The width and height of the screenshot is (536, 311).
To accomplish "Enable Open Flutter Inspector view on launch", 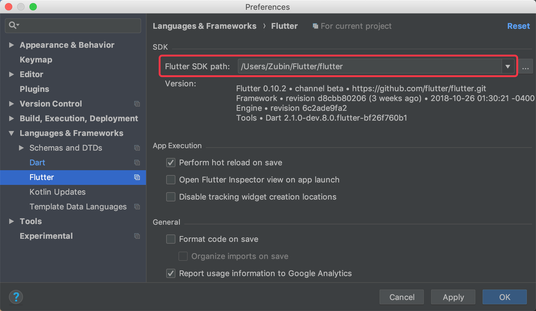I will [171, 180].
